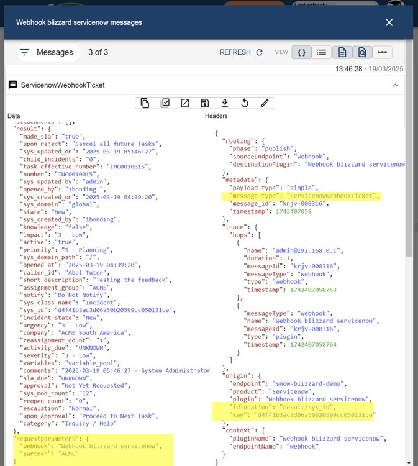Open message in new window icon
The height and width of the screenshot is (466, 418).
pos(185,103)
